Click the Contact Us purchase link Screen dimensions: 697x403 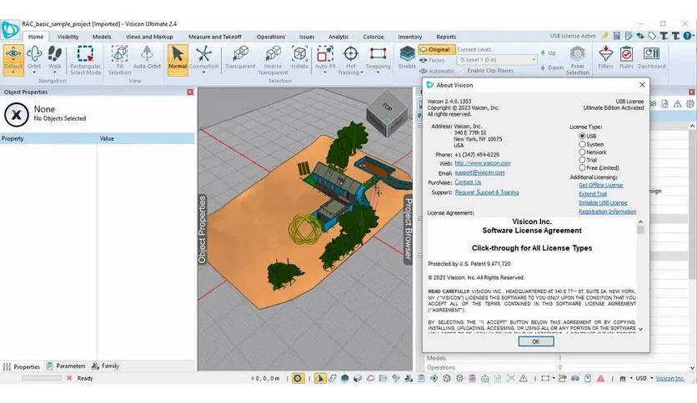(x=468, y=182)
